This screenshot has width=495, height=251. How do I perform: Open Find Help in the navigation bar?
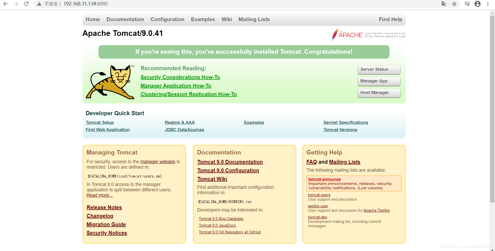point(391,19)
